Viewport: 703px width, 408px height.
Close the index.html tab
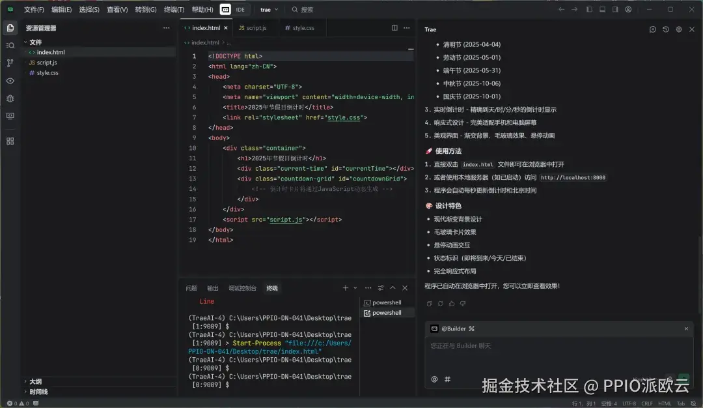[x=225, y=28]
